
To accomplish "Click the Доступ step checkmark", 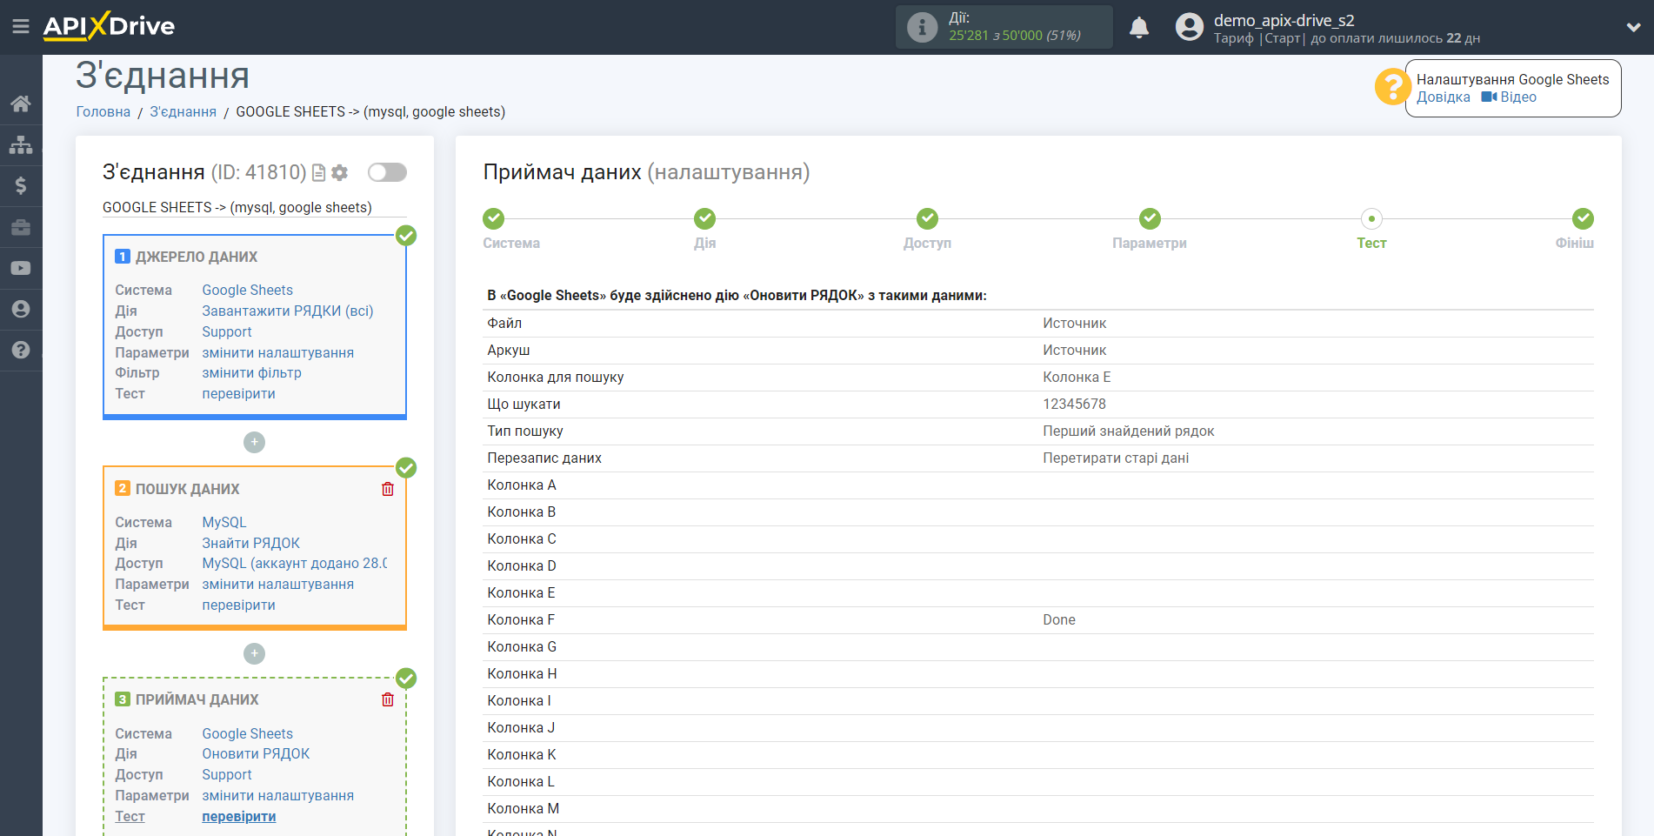I will coord(927,218).
